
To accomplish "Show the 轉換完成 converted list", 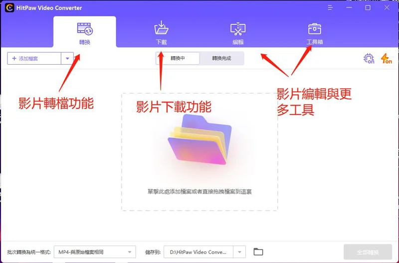I will tap(221, 58).
